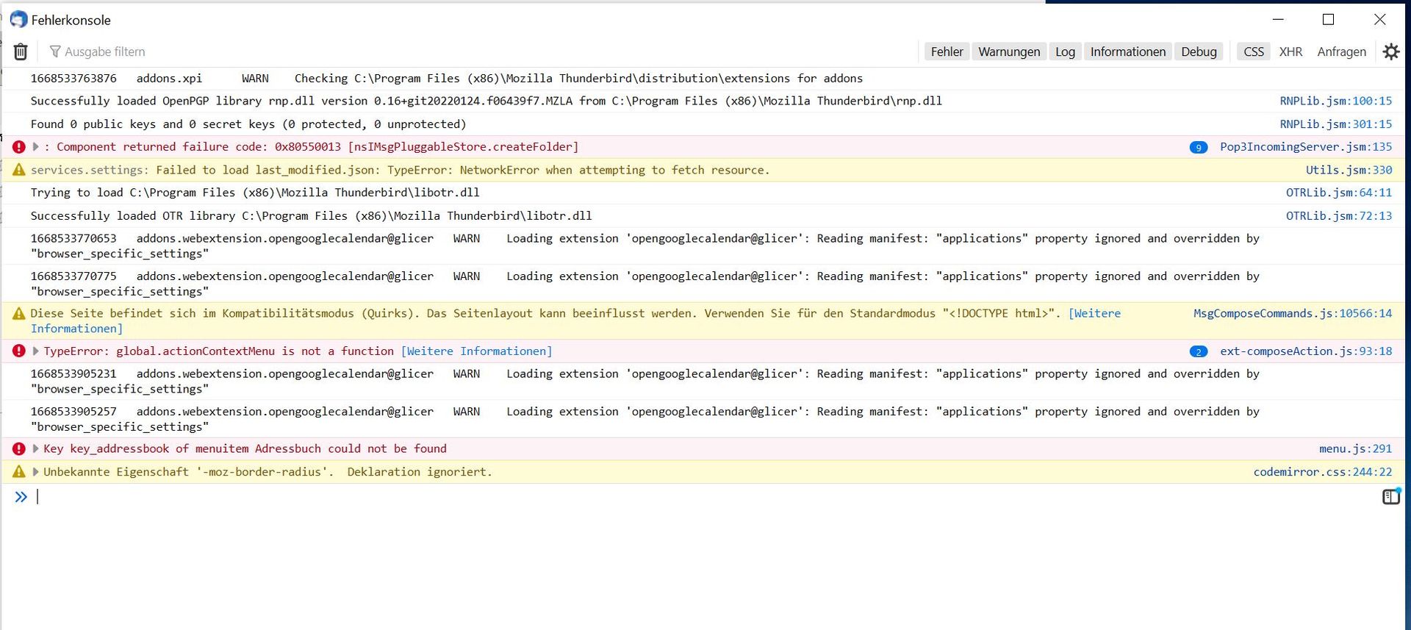The width and height of the screenshot is (1411, 630).
Task: Click the blue repeat badge showing 9
Action: (1198, 148)
